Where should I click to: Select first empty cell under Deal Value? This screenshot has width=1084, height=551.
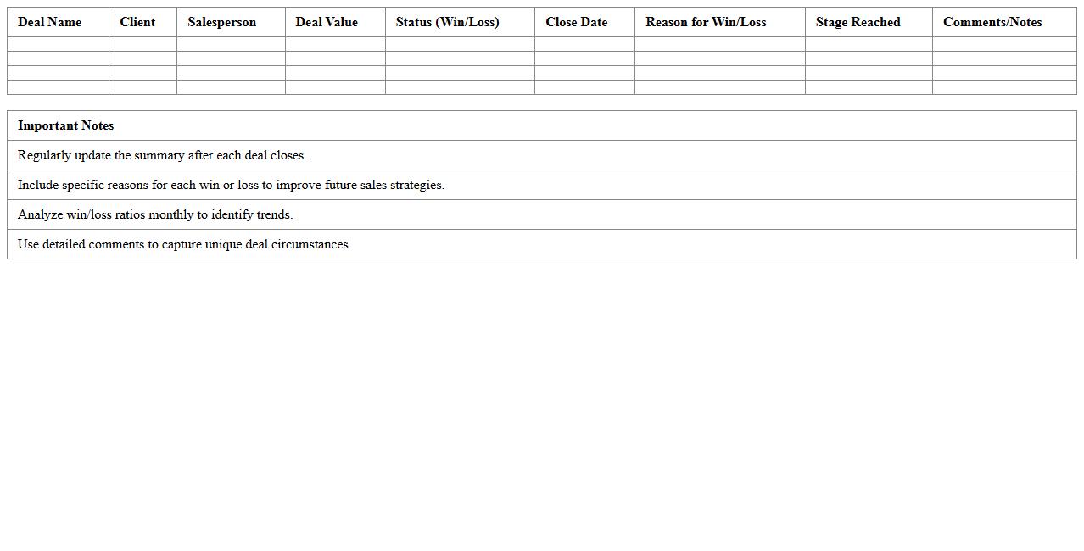click(335, 44)
